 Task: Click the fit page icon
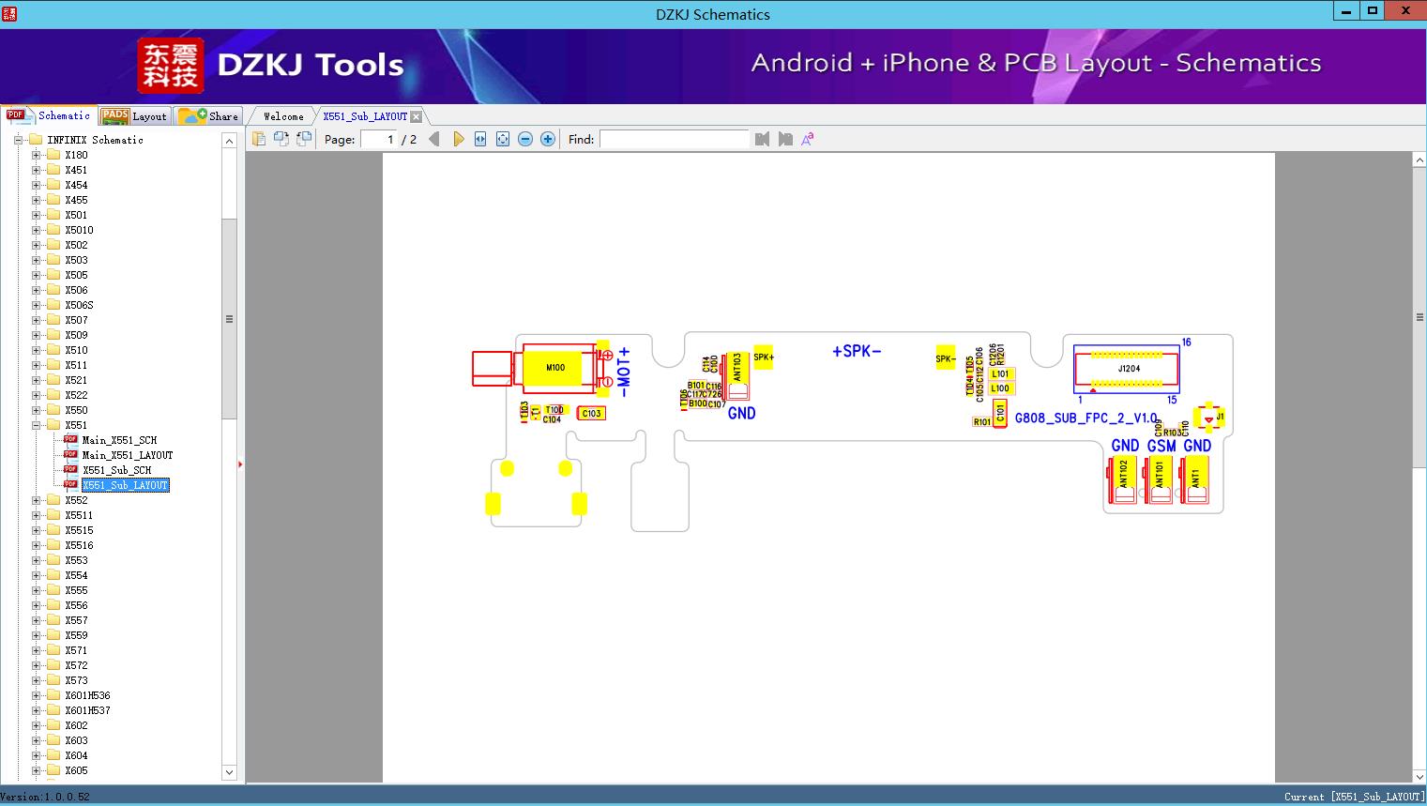click(x=503, y=139)
